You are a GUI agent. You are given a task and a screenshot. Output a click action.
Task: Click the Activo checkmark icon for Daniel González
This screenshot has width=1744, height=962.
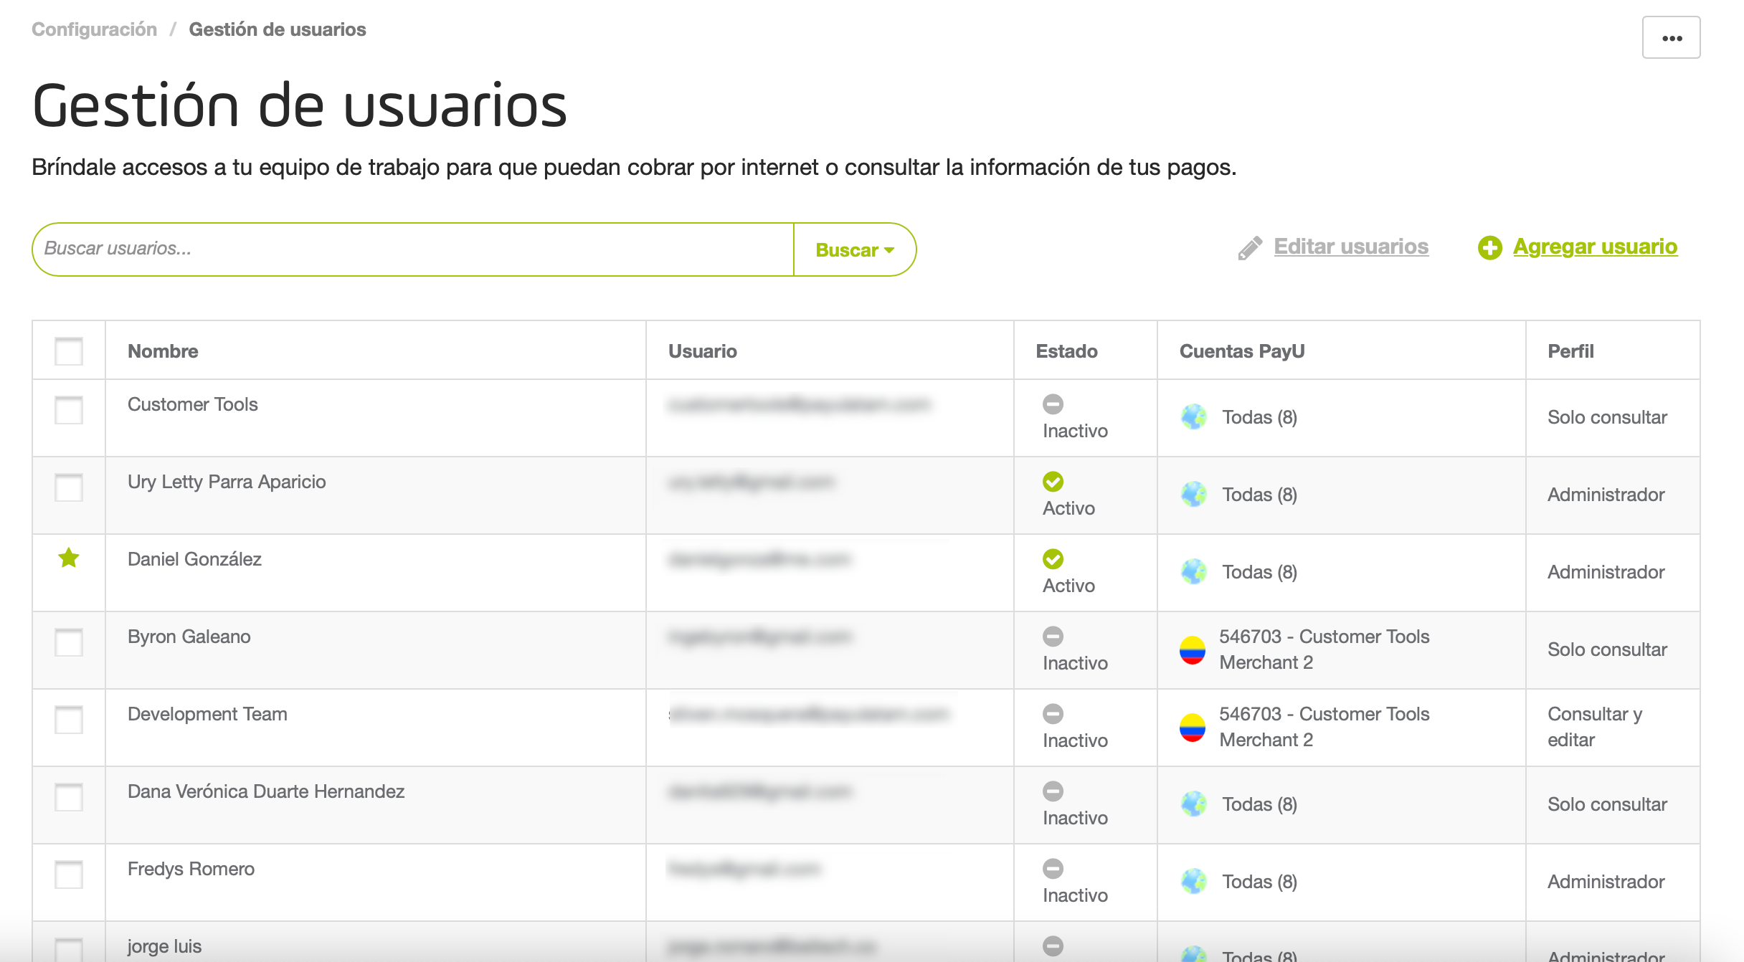coord(1053,559)
